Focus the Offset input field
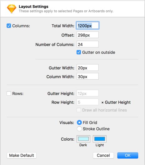This screenshot has height=165, width=145. 87,35
